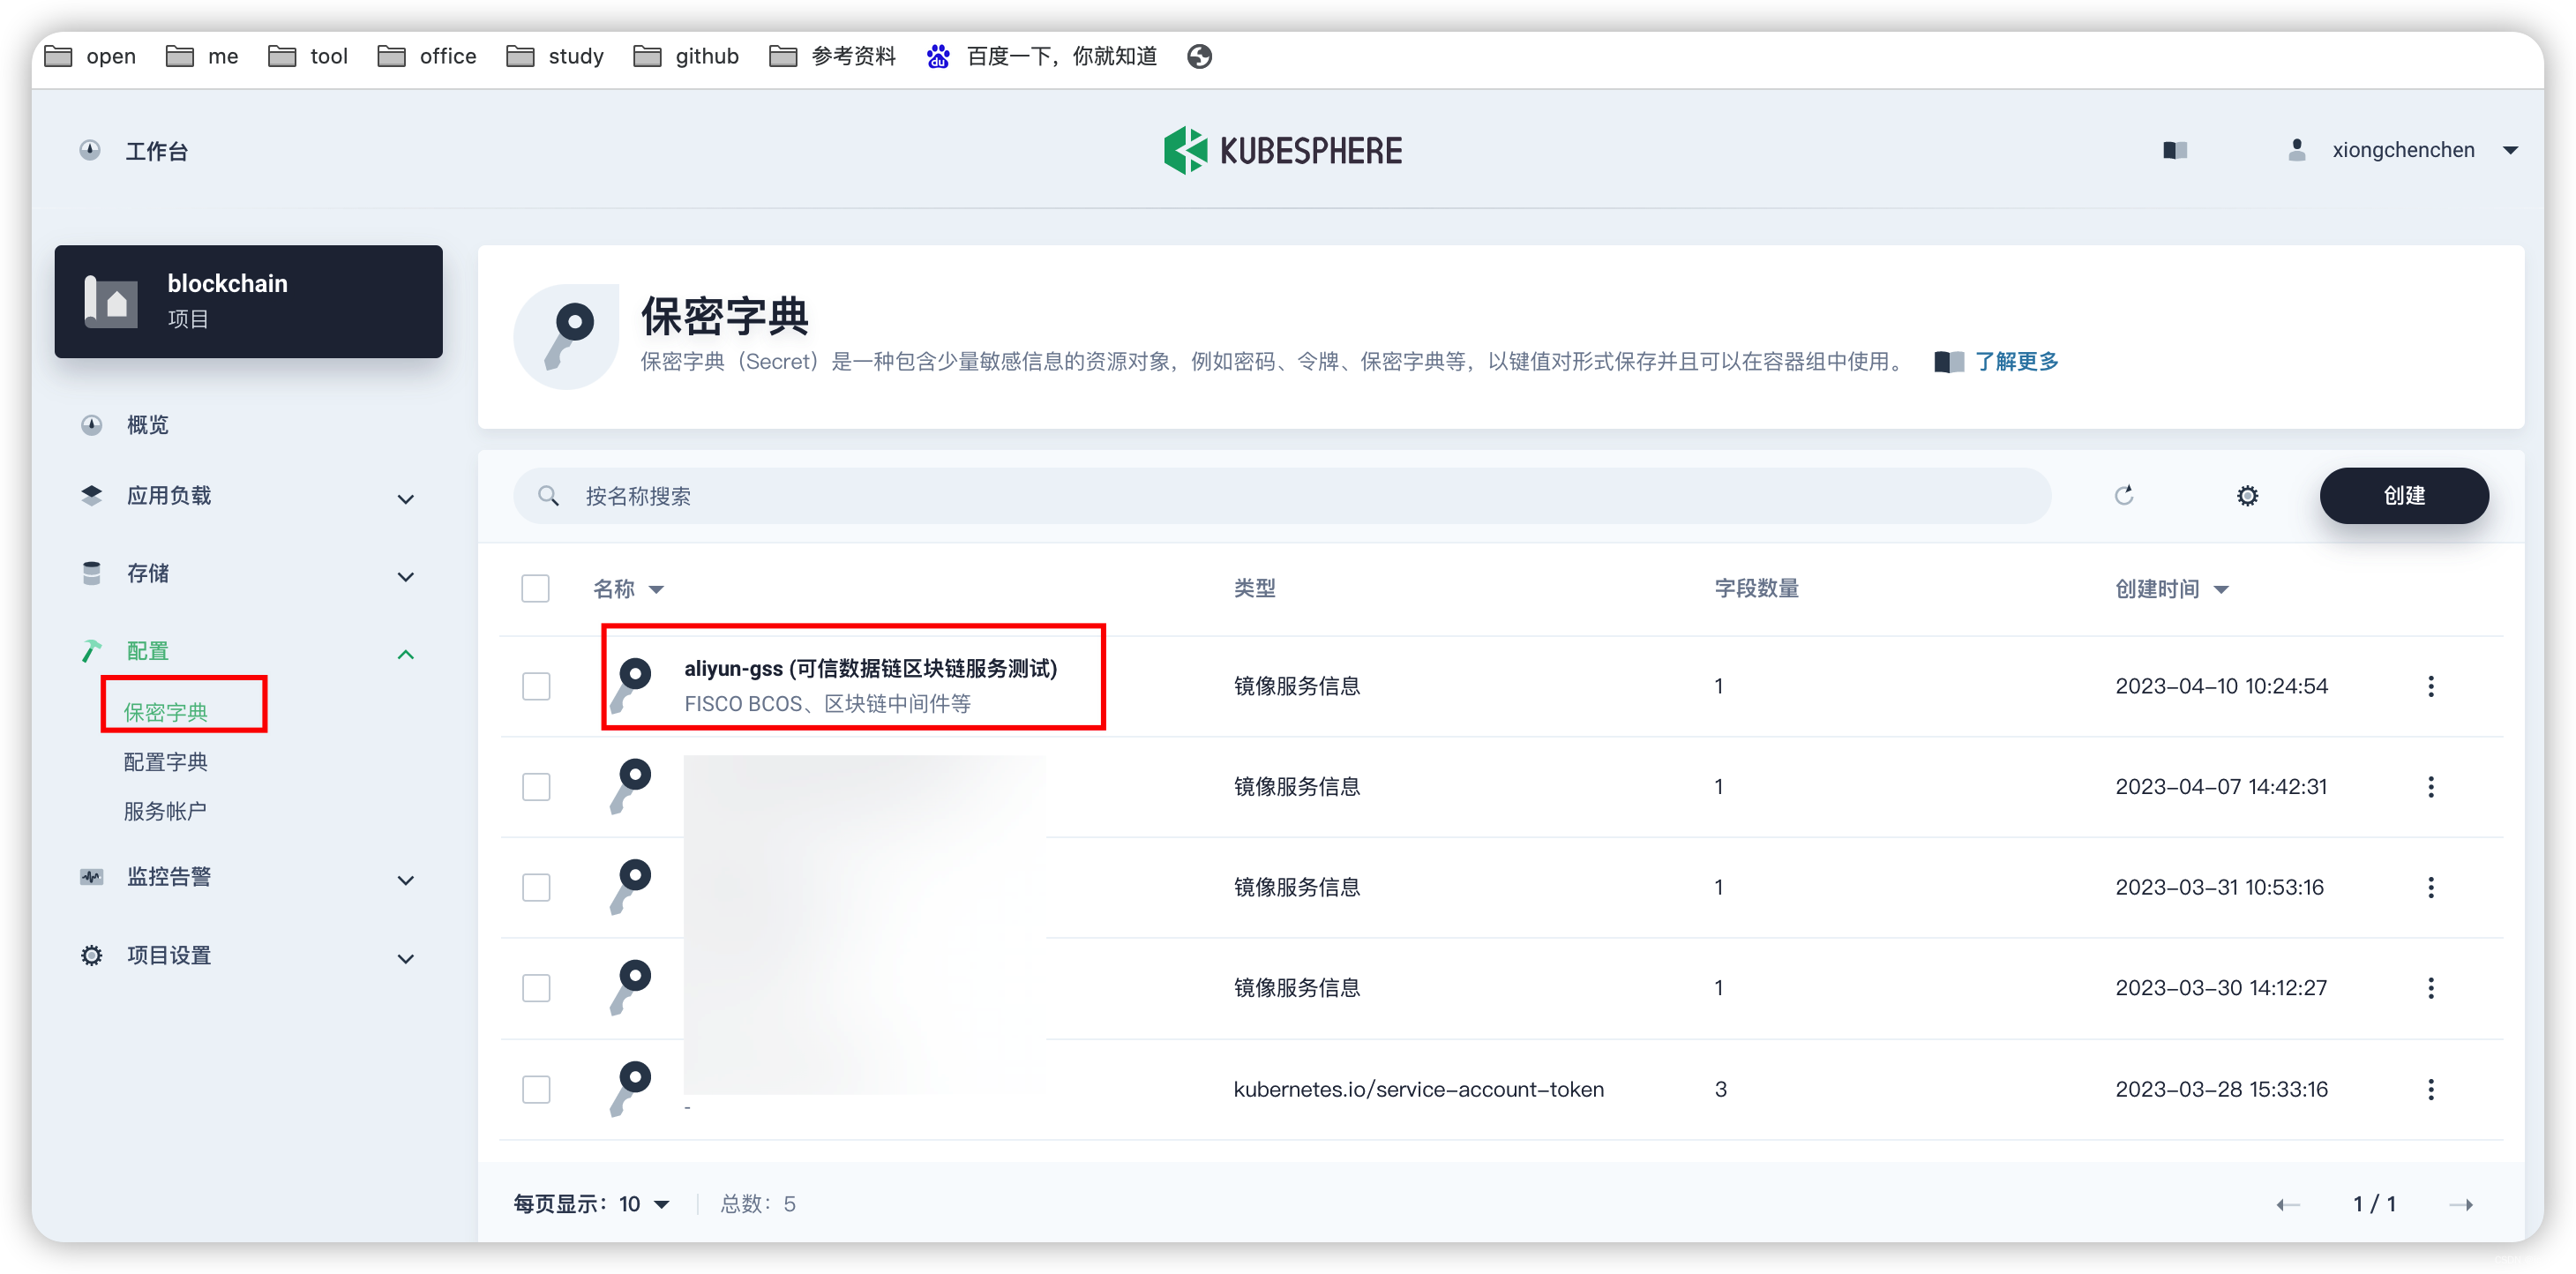Select 配置字典 in the sidebar
2576x1274 pixels.
pos(165,762)
